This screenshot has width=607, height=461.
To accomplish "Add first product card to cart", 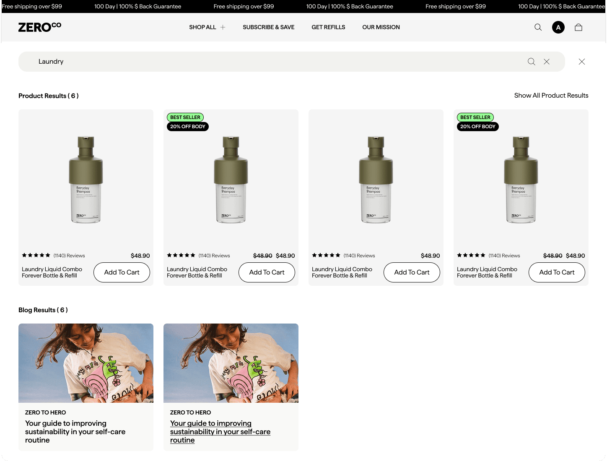I will 122,272.
